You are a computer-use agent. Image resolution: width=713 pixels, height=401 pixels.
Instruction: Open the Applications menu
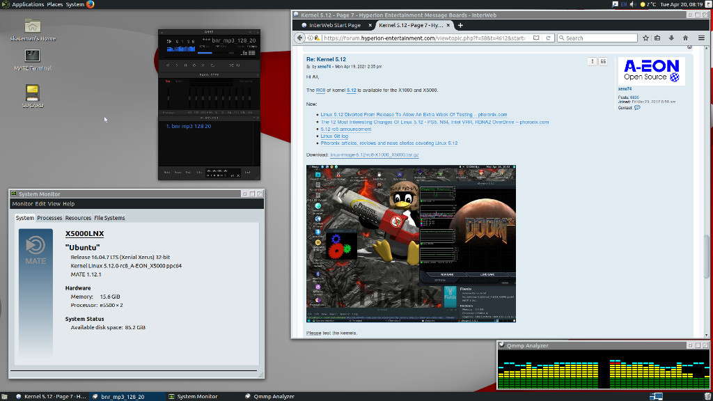click(28, 5)
